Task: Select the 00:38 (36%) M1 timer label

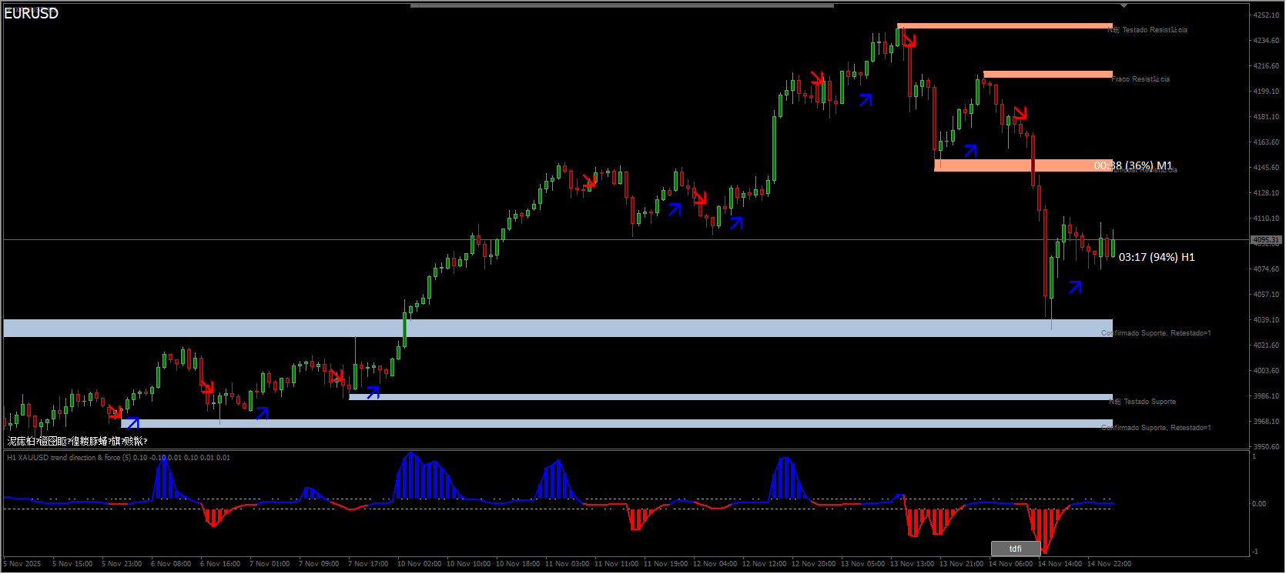Action: (1132, 165)
